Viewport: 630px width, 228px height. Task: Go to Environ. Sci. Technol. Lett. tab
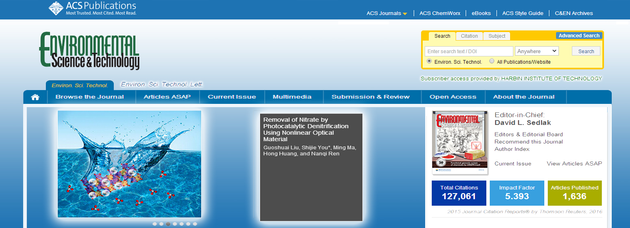click(x=162, y=84)
